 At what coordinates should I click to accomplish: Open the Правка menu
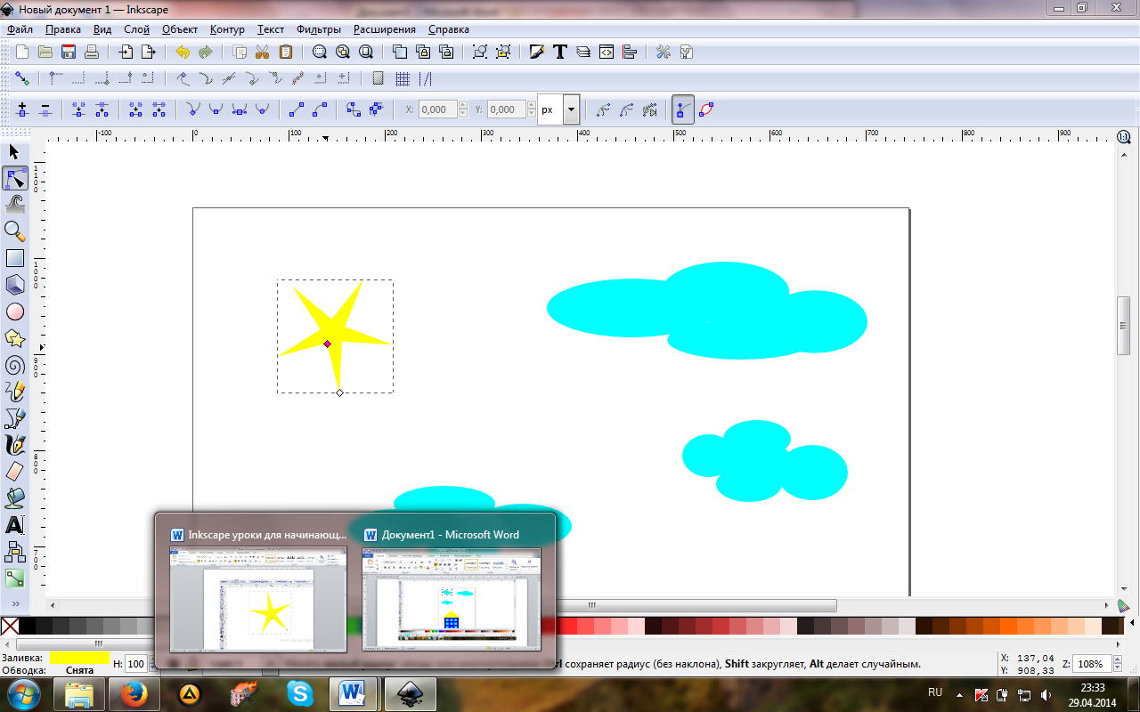point(62,29)
